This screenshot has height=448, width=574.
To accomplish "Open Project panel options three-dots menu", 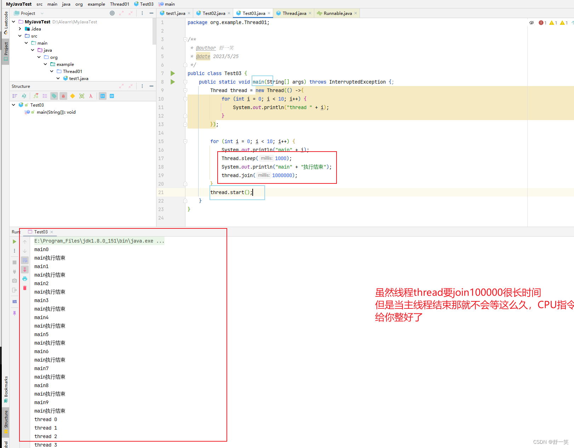I will click(142, 13).
